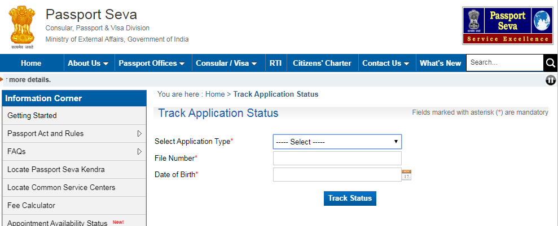Click into the File Number field
This screenshot has width=558, height=226.
[337, 158]
